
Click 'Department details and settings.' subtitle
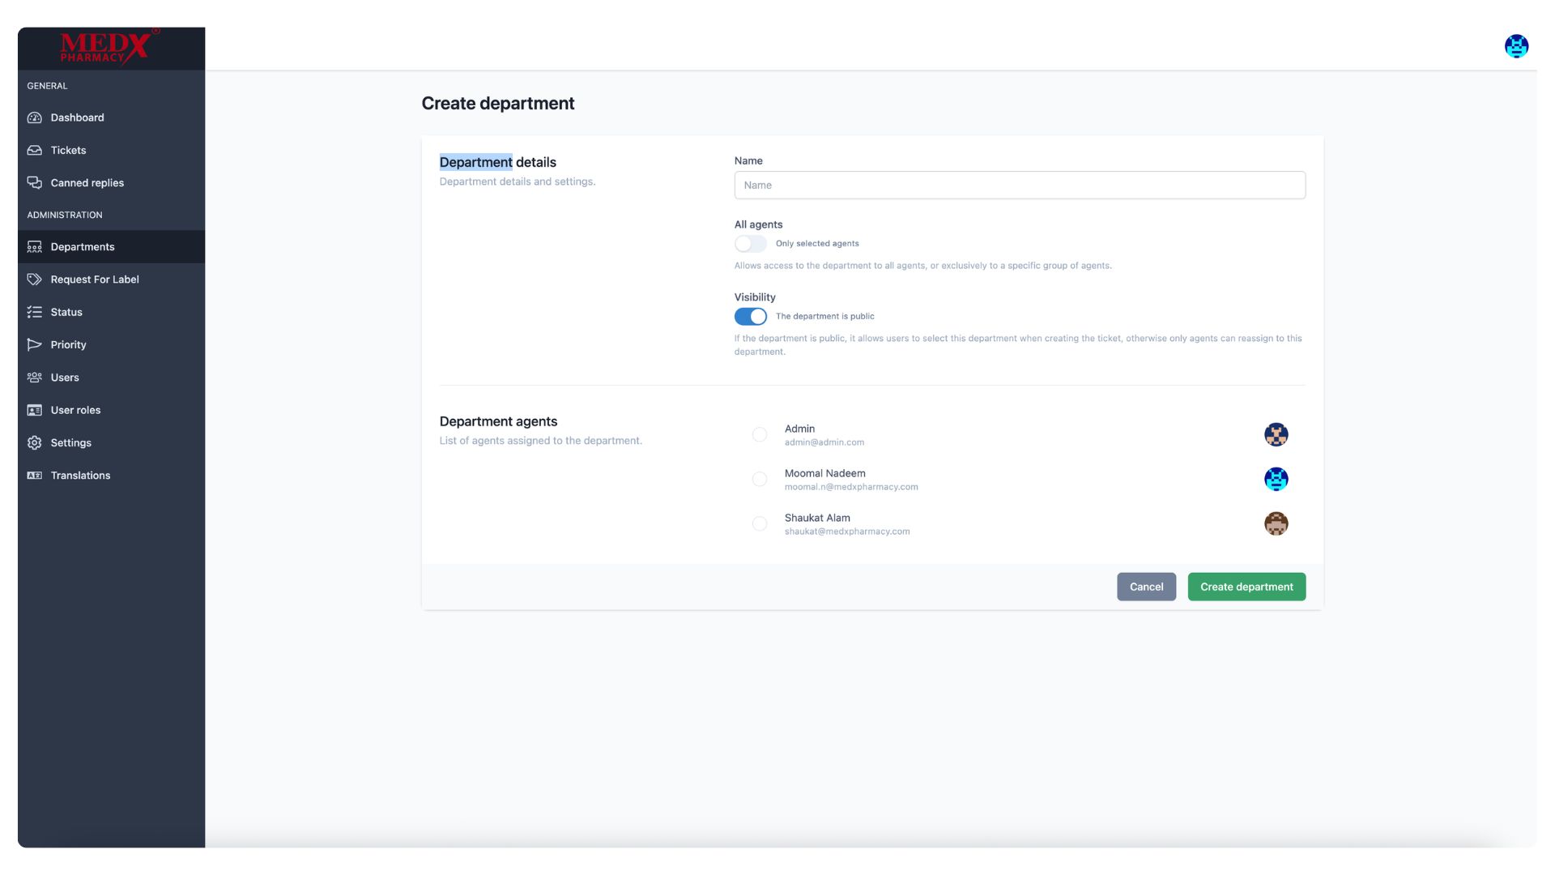pyautogui.click(x=517, y=181)
